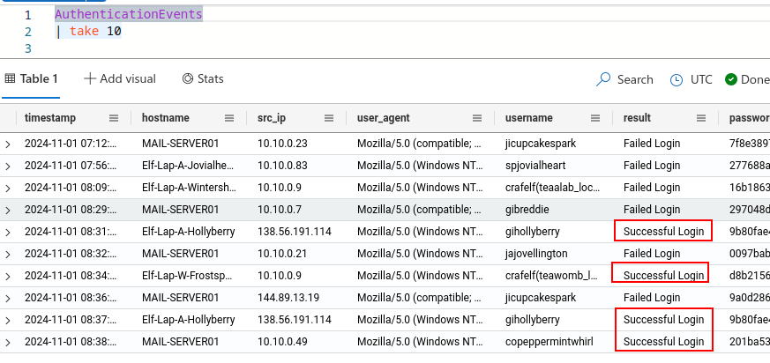Expand the copeppermintwhirl row

pyautogui.click(x=9, y=341)
